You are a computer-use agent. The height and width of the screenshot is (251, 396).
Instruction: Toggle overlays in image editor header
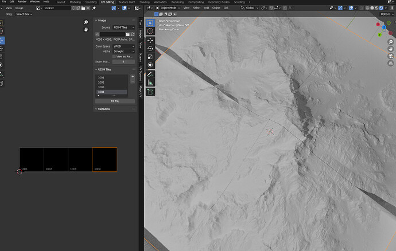(125, 8)
